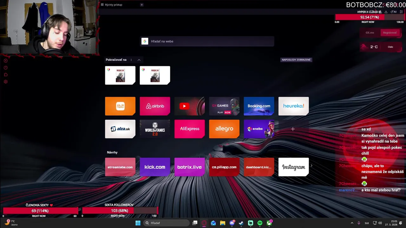The height and width of the screenshot is (228, 406).
Task: Open History clock icon in sidebar
Action: 5,68
